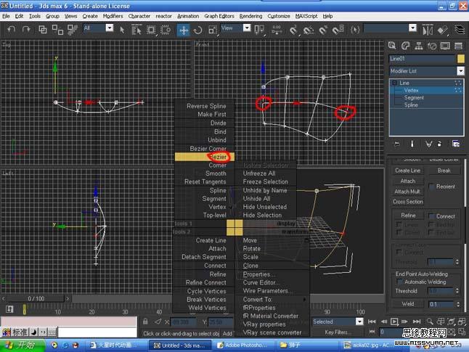This screenshot has height=352, width=469.
Task: Expand the Convert To submenu
Action: [272, 299]
